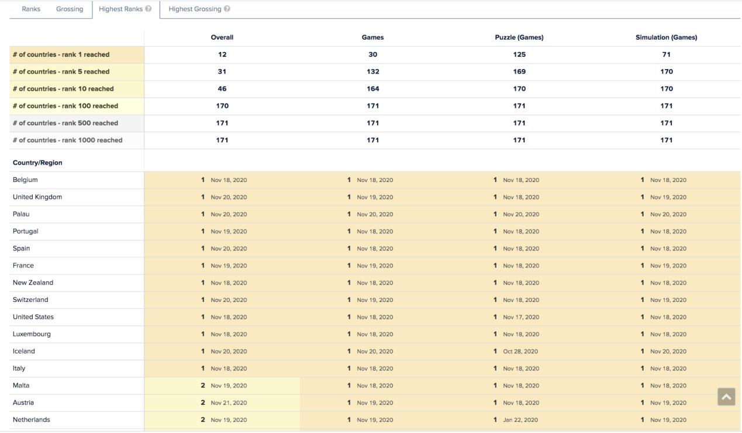Image resolution: width=742 pixels, height=433 pixels.
Task: Select '# of countries - rank 1 reached' row label
Action: (61, 54)
